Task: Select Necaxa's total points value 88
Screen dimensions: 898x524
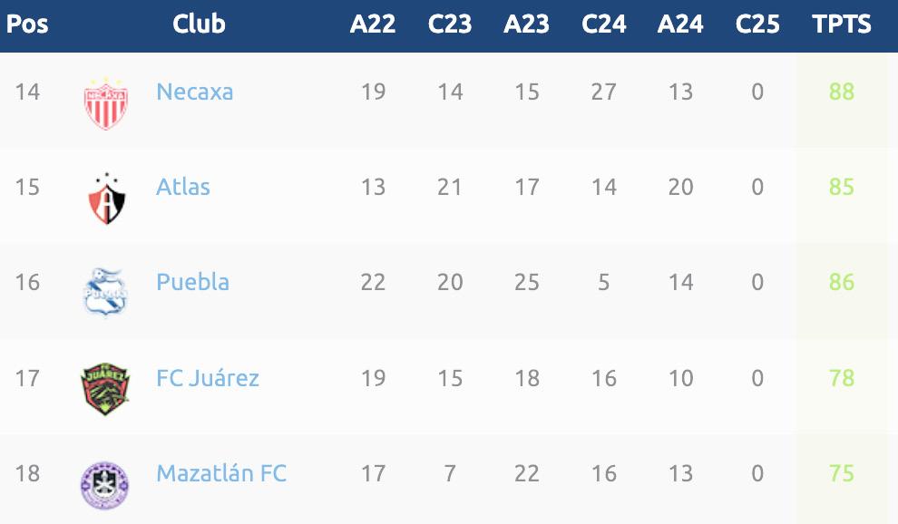Action: [842, 92]
